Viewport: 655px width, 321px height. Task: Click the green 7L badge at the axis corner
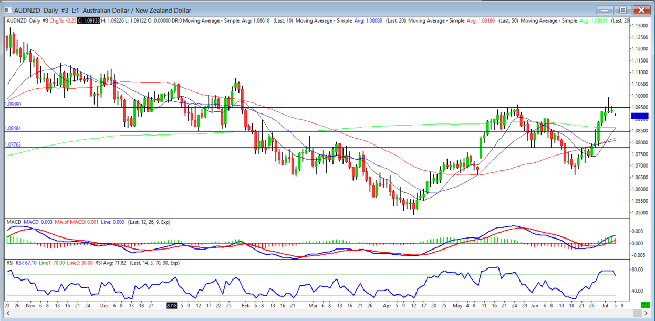click(645, 305)
